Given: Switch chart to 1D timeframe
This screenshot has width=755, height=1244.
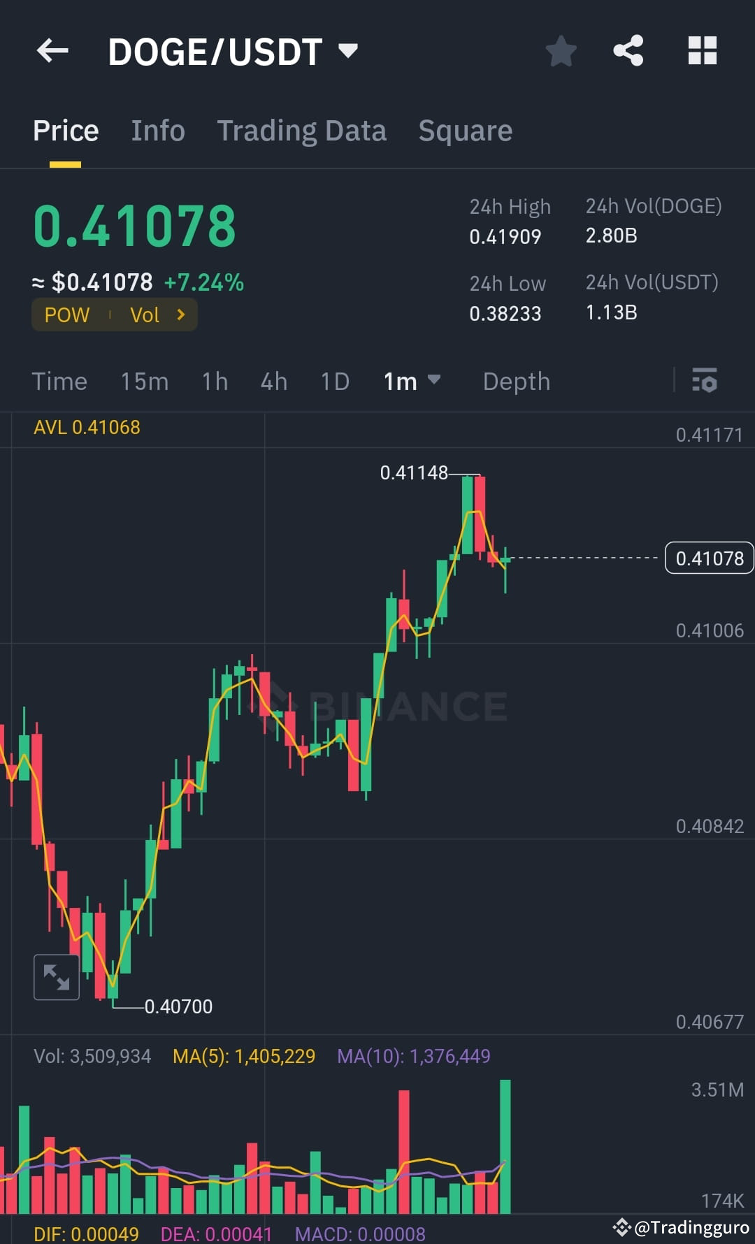Looking at the screenshot, I should 334,382.
